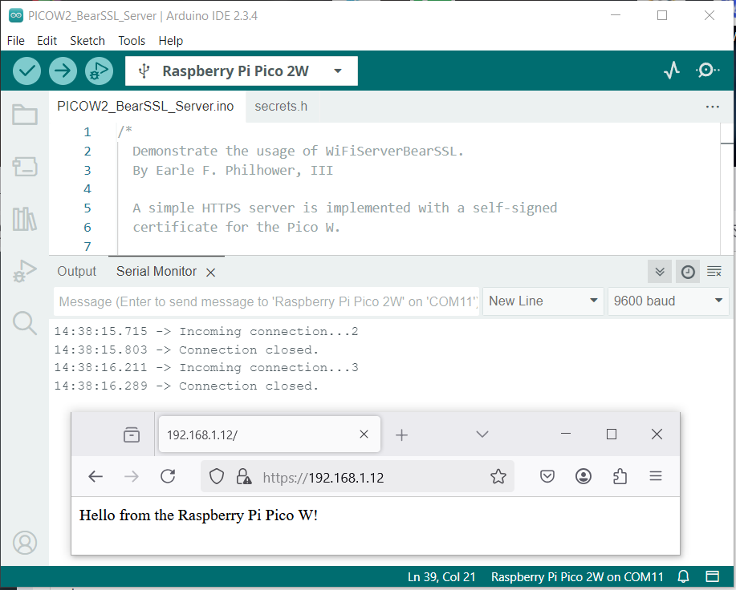This screenshot has height=590, width=736.
Task: Select the Serial Monitor panel tab
Action: pos(157,271)
